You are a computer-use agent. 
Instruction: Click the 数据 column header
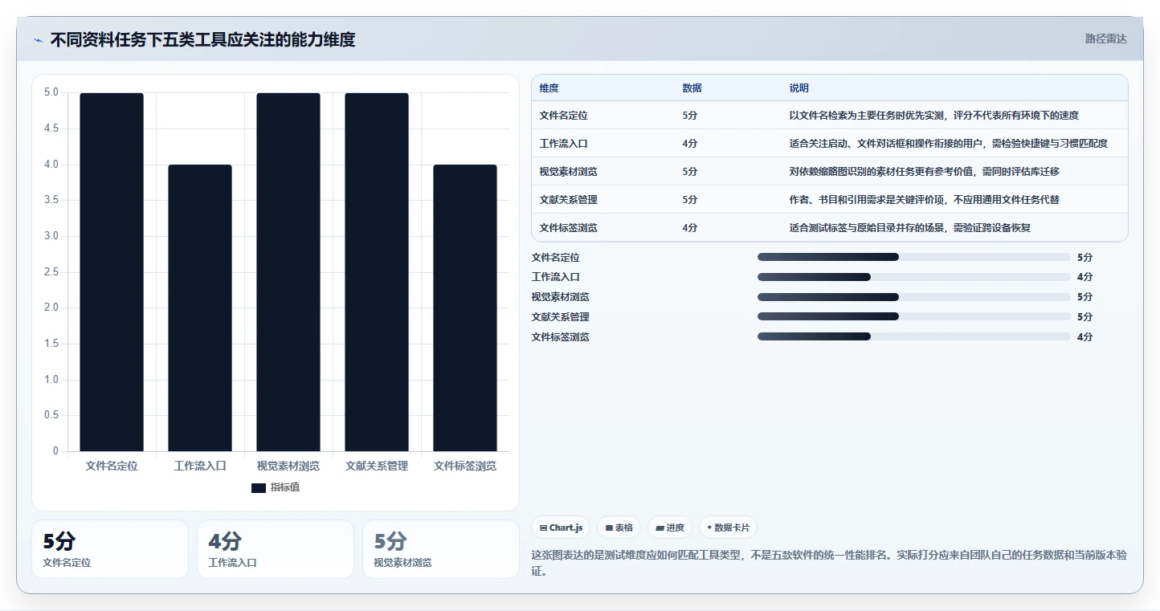(692, 88)
